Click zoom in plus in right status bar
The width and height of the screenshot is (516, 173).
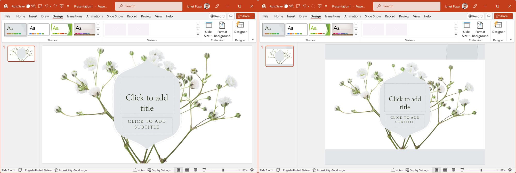point(497,170)
